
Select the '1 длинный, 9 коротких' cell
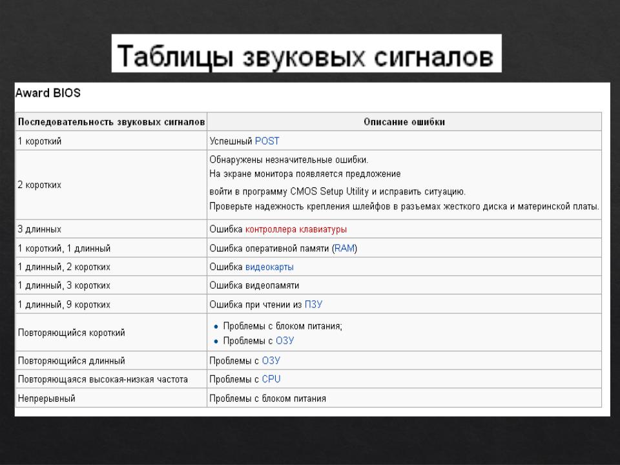pyautogui.click(x=111, y=304)
